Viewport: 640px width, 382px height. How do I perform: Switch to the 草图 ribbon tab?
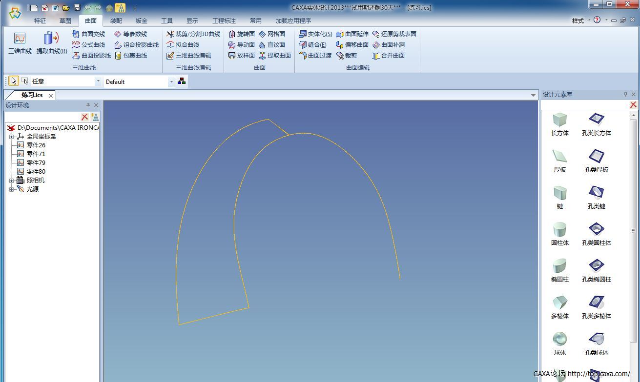pos(65,20)
